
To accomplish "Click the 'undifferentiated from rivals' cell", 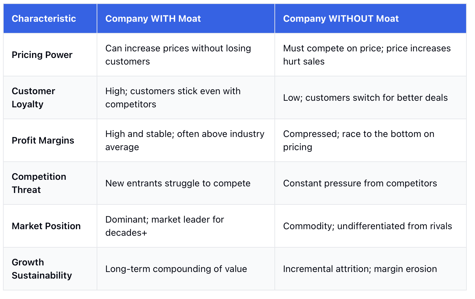I will (x=370, y=226).
